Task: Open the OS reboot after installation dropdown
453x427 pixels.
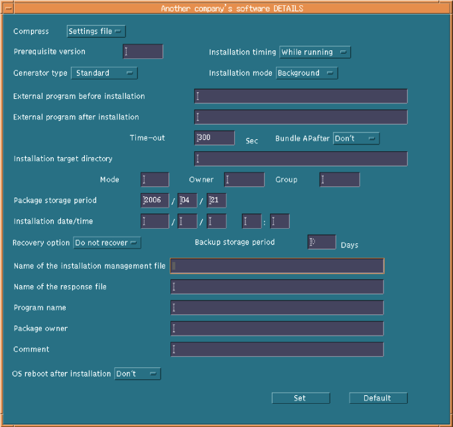Action: [x=137, y=374]
